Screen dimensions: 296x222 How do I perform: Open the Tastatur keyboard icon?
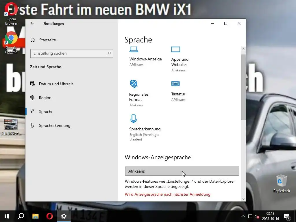(x=175, y=84)
